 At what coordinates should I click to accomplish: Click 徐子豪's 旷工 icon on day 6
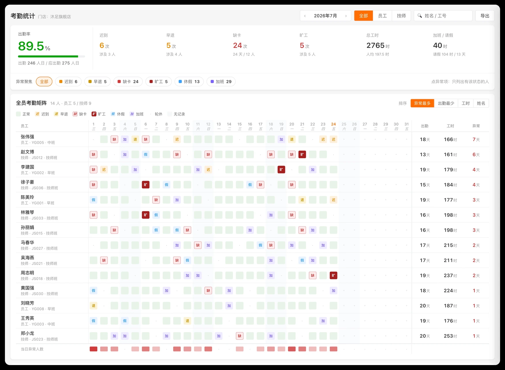(x=146, y=185)
